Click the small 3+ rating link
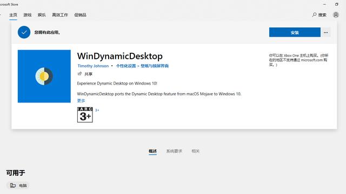Screen dimensions: 346x194 [97, 110]
